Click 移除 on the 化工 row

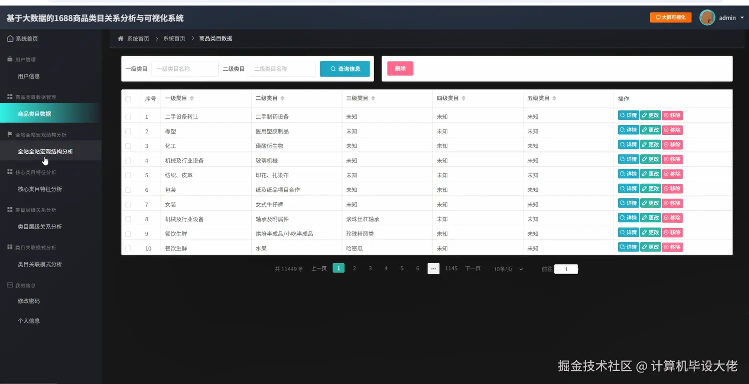coord(672,144)
